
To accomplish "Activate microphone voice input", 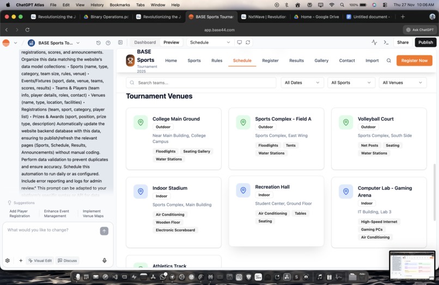I will click(105, 261).
